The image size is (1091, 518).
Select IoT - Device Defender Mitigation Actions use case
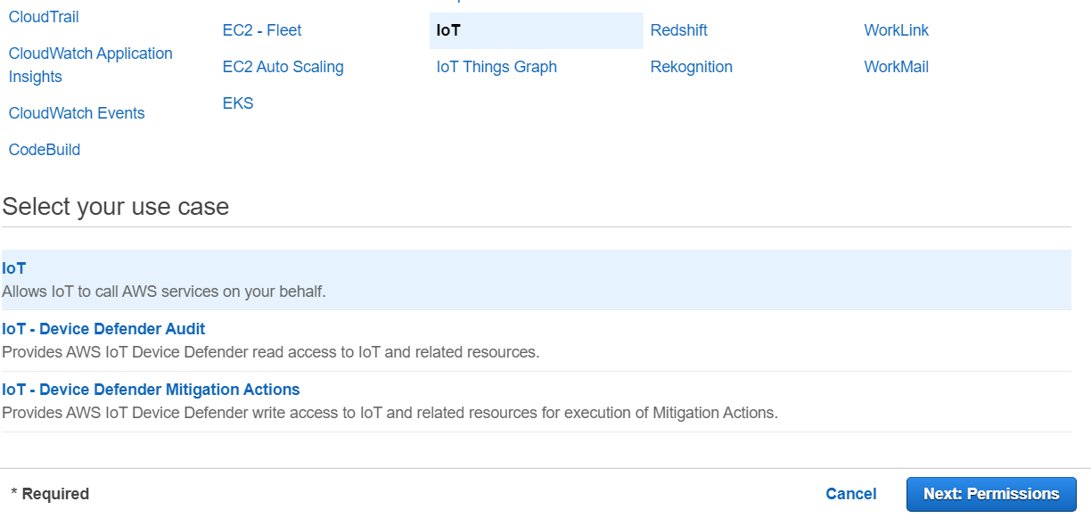[x=536, y=401]
